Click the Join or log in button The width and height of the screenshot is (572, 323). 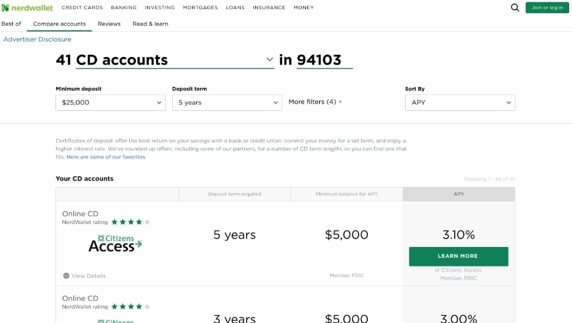coord(547,7)
